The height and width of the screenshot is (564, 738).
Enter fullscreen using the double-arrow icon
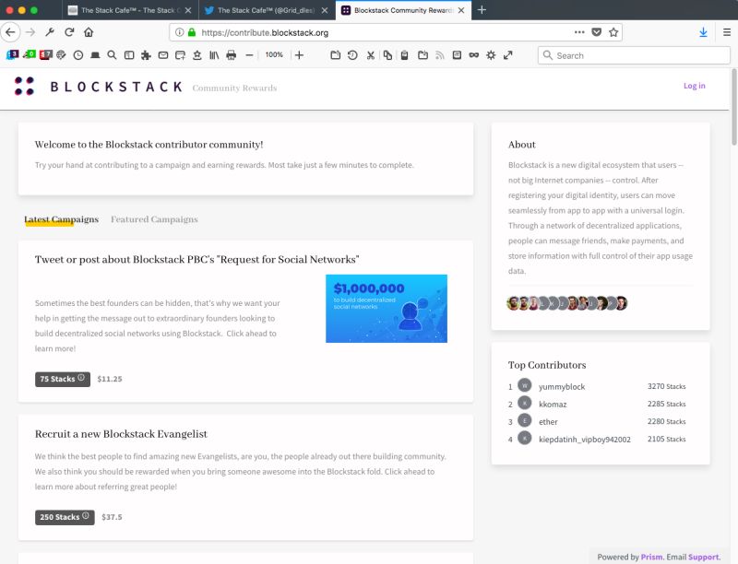(507, 54)
